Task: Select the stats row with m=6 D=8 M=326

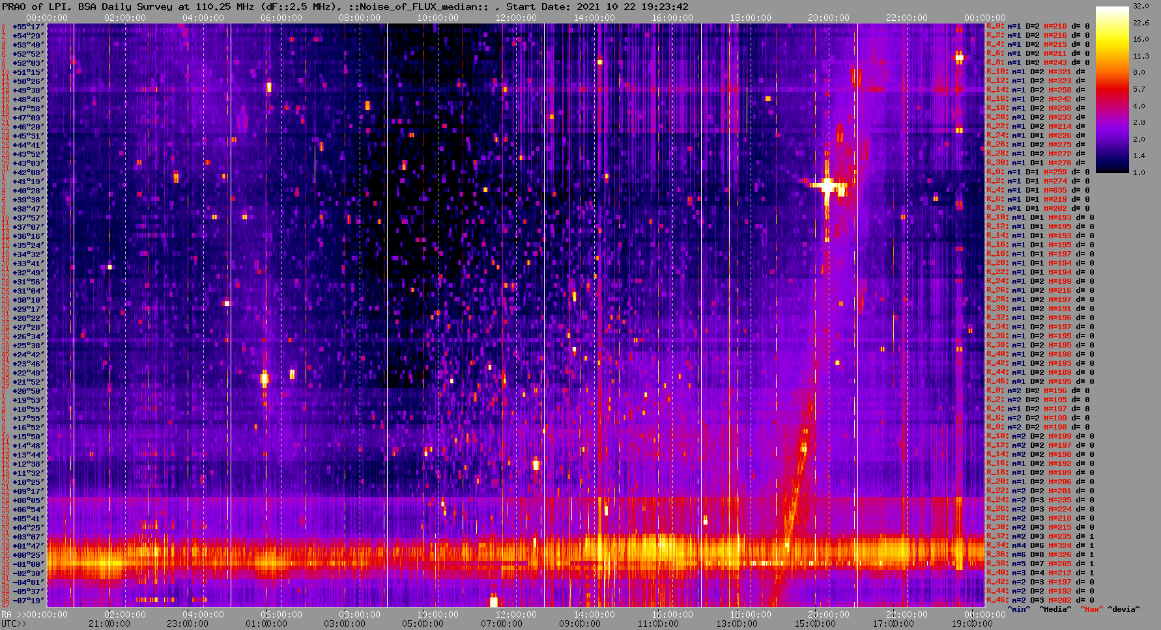Action: [1040, 555]
